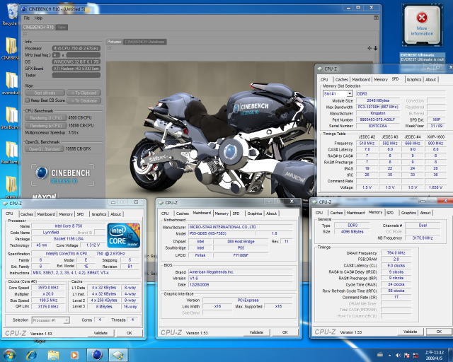This screenshot has width=453, height=362.
Task: Switch to View tab in CINEBENCH
Action: click(x=62, y=27)
